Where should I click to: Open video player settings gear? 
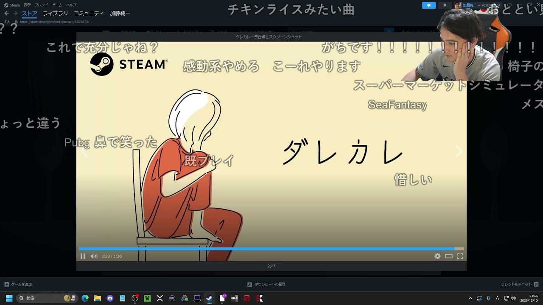click(437, 256)
